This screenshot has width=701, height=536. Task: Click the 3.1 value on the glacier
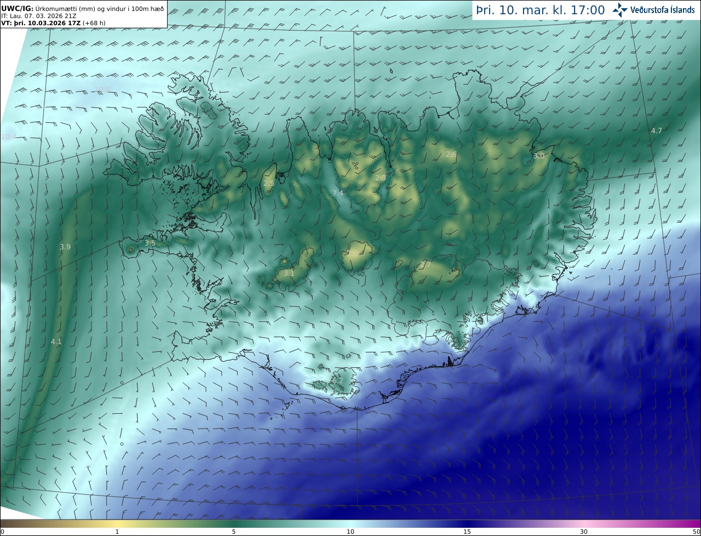click(289, 273)
